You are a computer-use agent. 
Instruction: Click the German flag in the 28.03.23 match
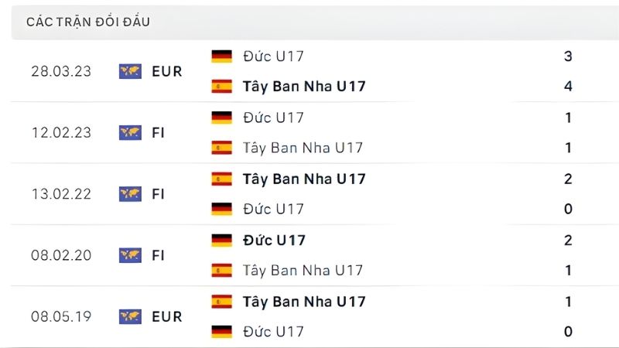(x=221, y=56)
